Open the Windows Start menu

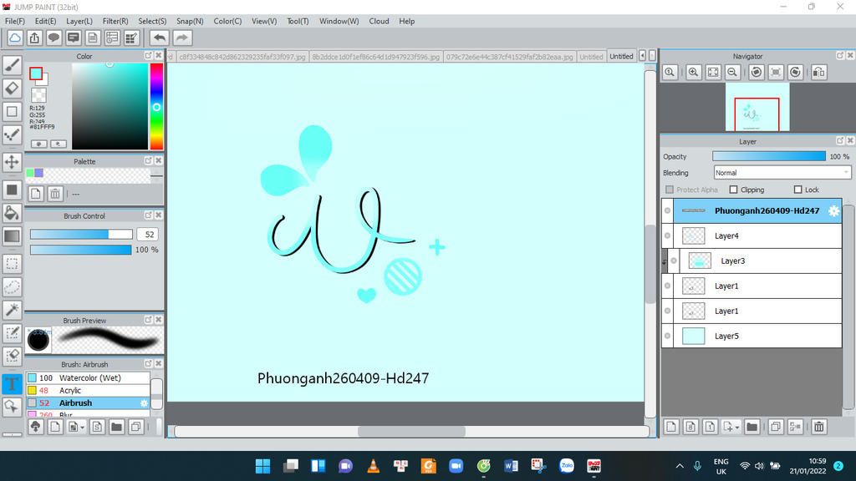[x=262, y=466]
